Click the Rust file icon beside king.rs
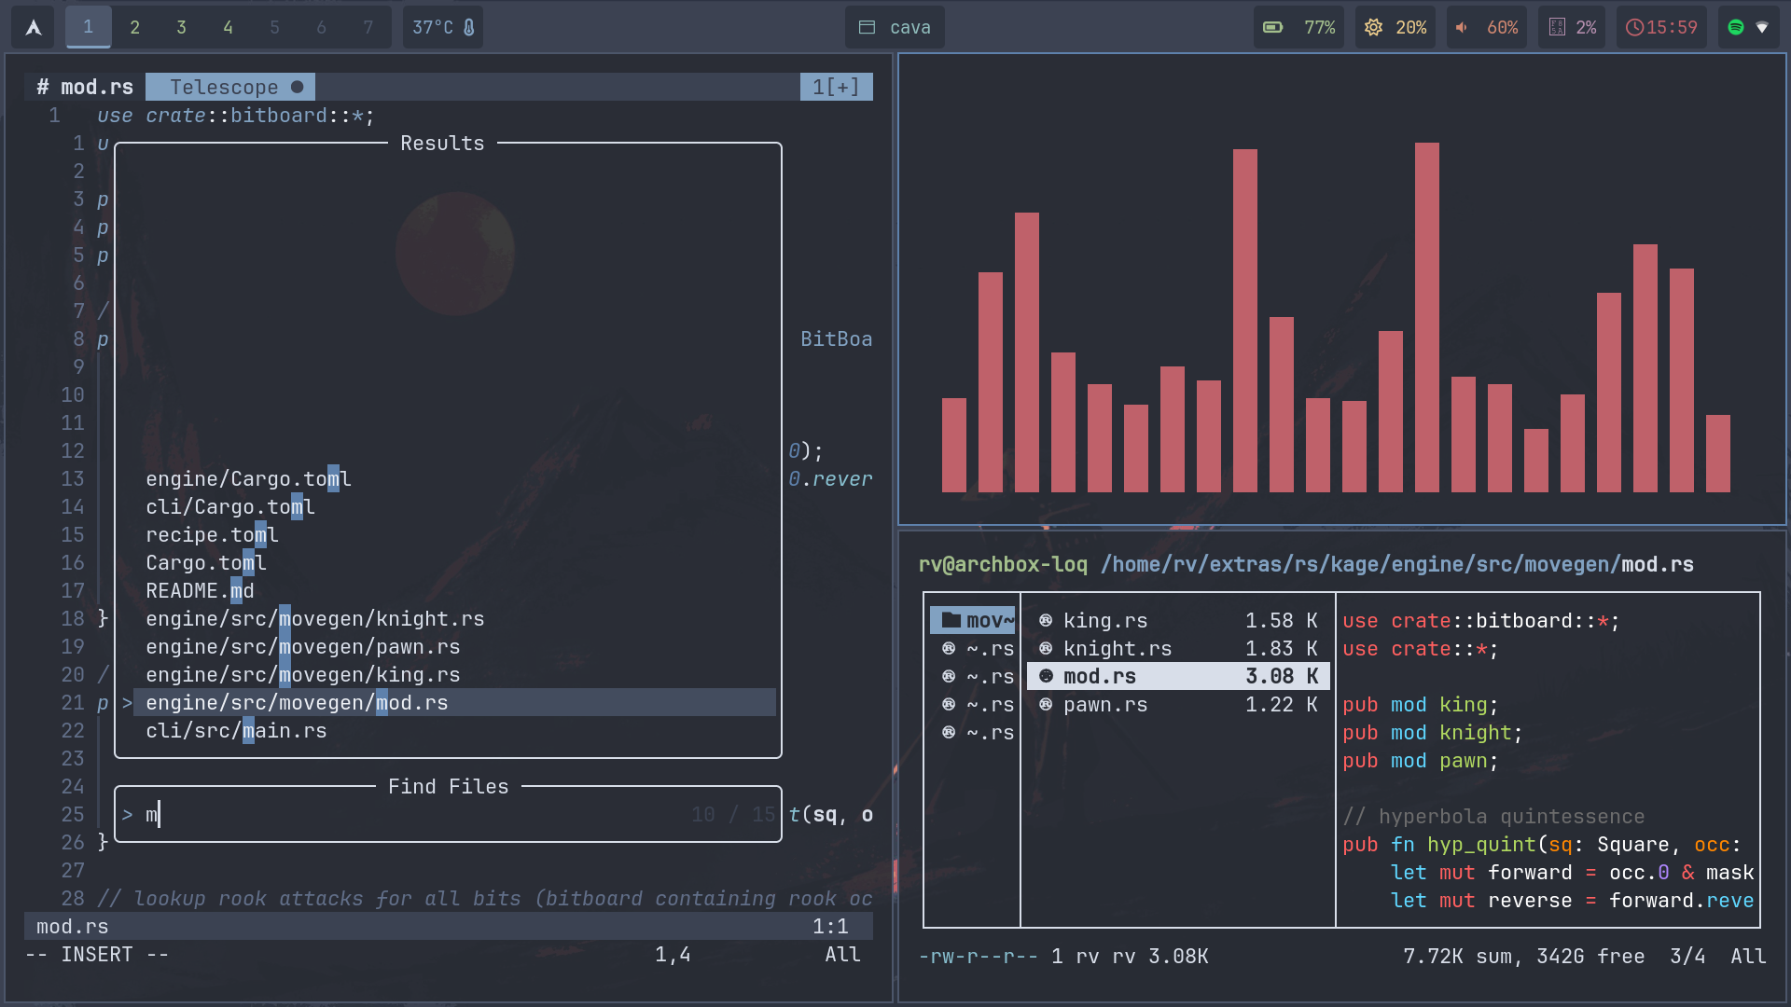 pos(1046,621)
